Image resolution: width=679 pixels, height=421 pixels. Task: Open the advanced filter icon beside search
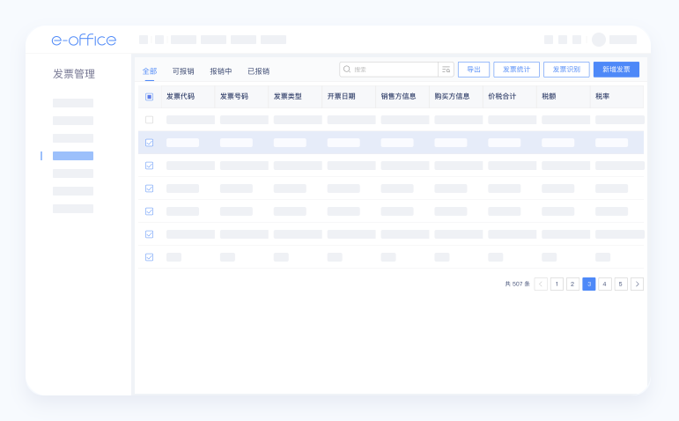[x=446, y=70]
